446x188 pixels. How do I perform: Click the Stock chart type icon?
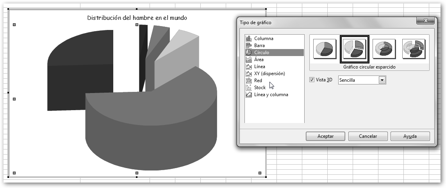pos(248,88)
